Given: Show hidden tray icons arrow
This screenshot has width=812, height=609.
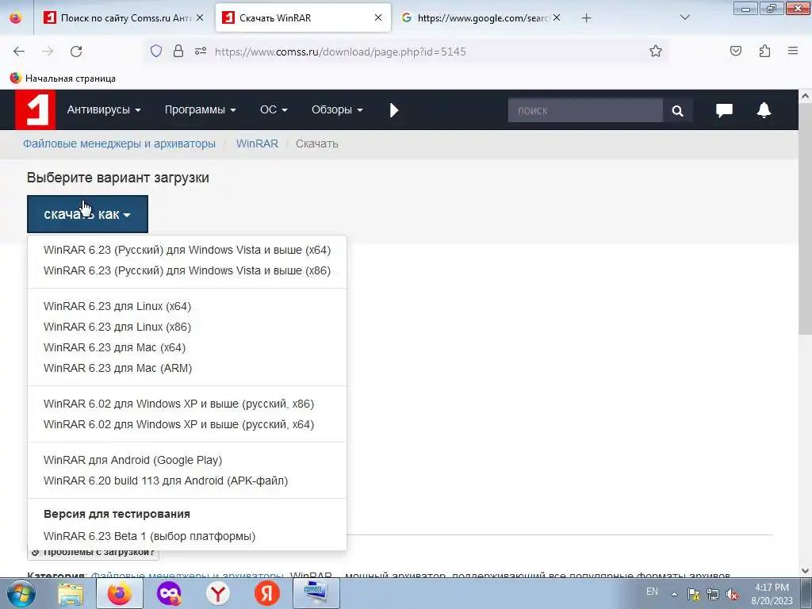Looking at the screenshot, I should pyautogui.click(x=674, y=595).
